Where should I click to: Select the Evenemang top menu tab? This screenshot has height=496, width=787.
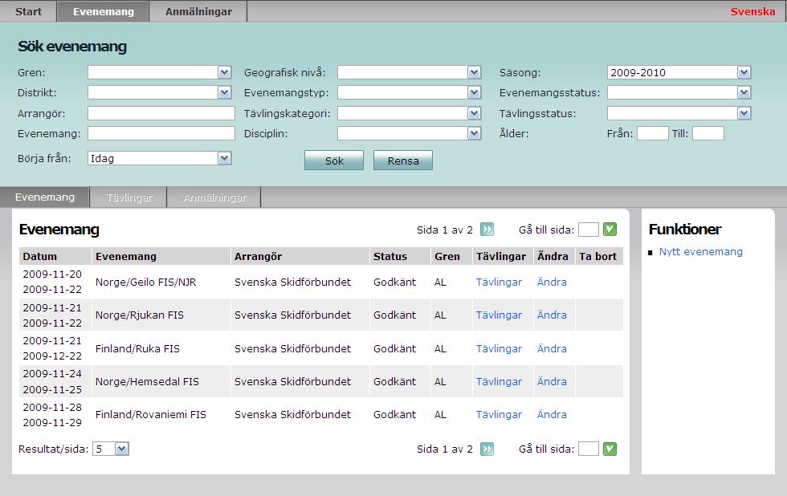pos(104,11)
